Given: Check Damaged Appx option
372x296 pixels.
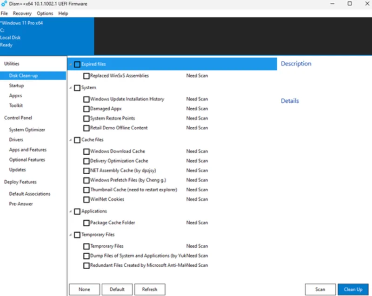Looking at the screenshot, I should click(x=86, y=109).
